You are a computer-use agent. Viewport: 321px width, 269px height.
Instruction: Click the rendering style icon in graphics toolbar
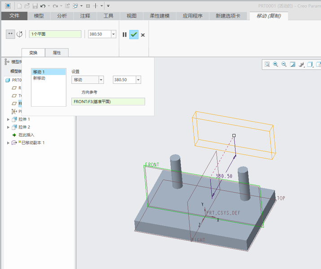point(301,65)
